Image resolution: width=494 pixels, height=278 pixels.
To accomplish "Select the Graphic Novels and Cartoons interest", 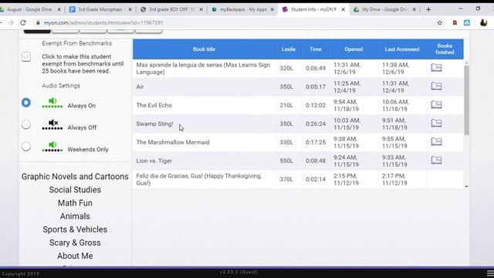I will pos(75,177).
